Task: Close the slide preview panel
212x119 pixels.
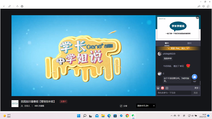Action: pyautogui.click(x=197, y=17)
